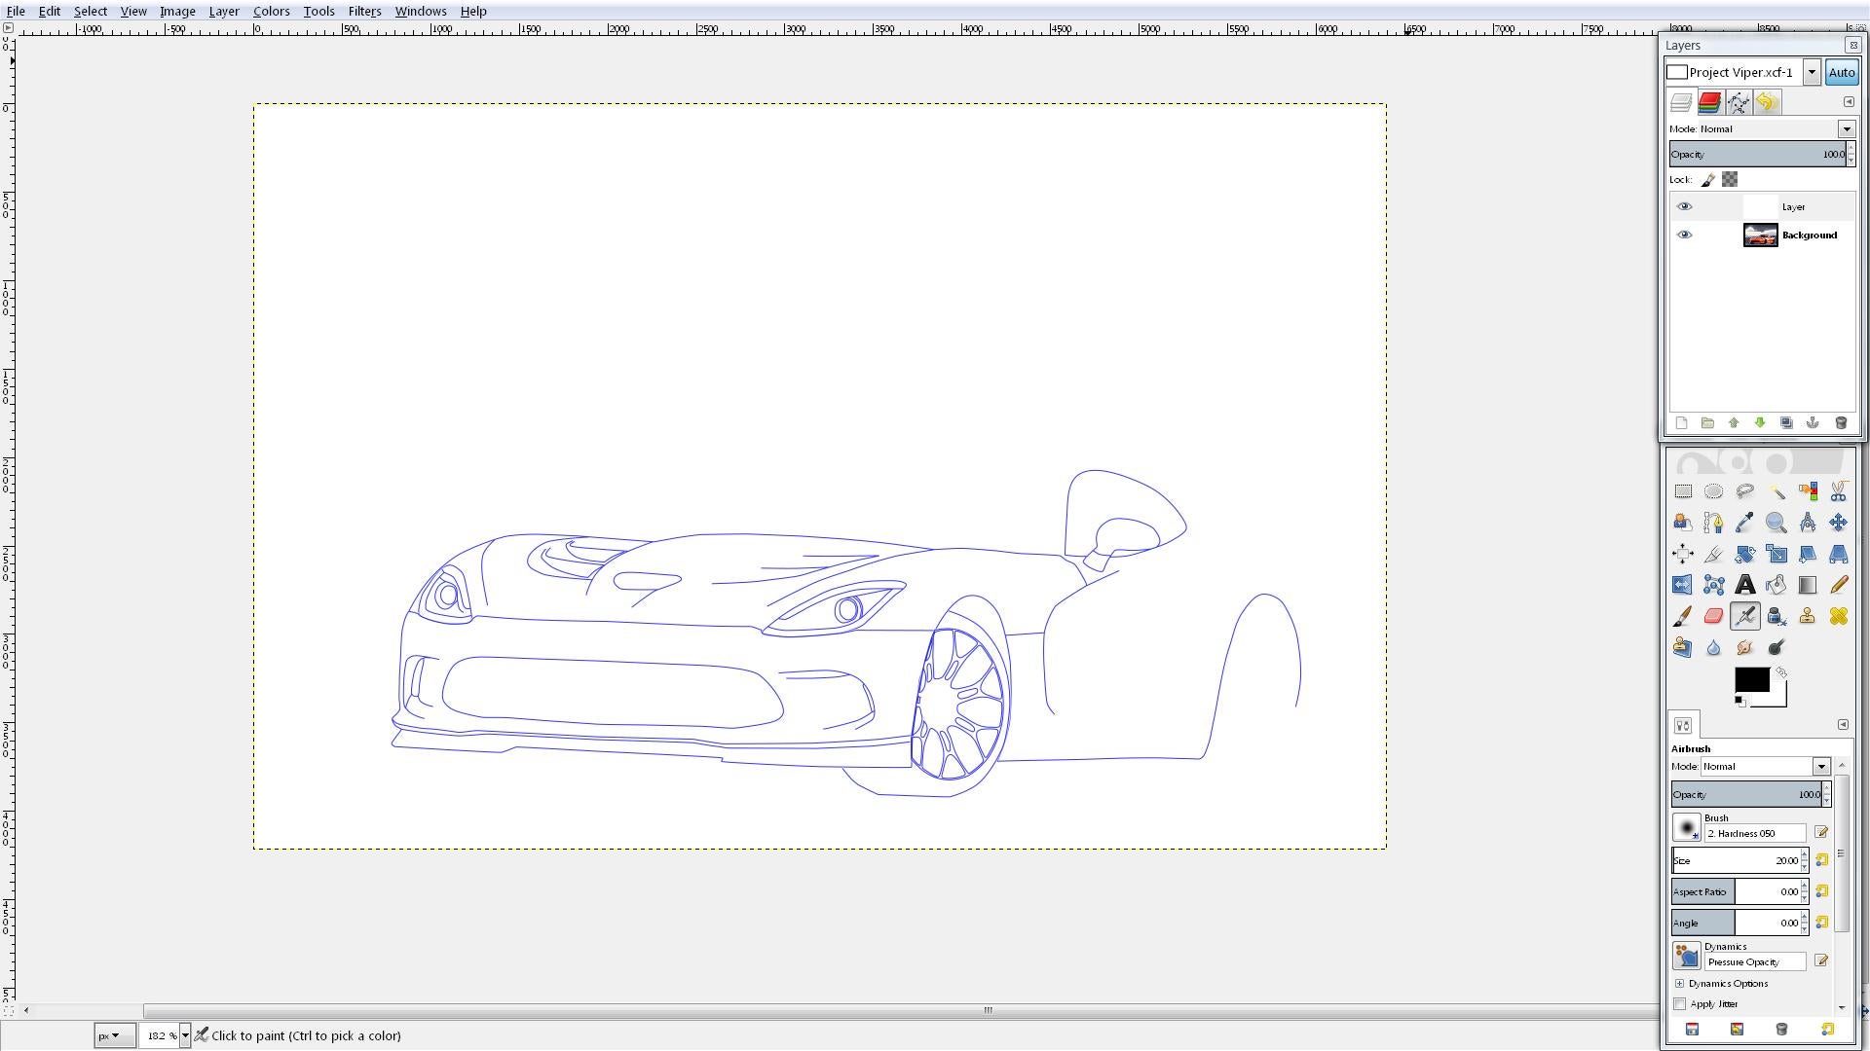The image size is (1870, 1051).
Task: Select the Move tool
Action: click(1839, 523)
